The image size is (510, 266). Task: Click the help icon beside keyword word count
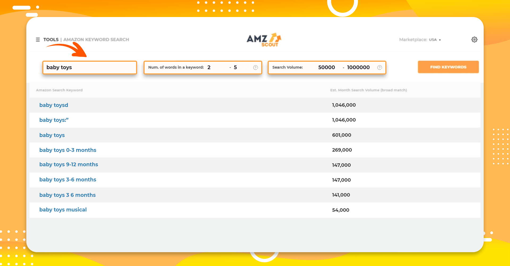pos(255,67)
